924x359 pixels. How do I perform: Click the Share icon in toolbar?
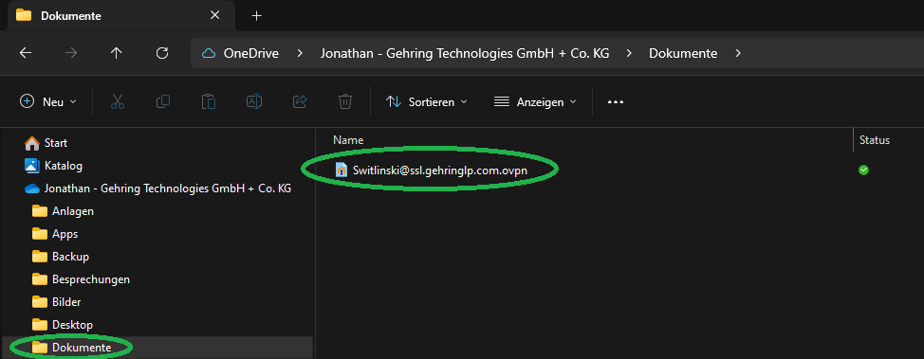[x=300, y=101]
